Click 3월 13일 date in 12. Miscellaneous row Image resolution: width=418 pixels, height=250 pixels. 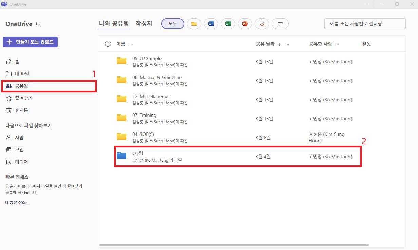tap(264, 100)
